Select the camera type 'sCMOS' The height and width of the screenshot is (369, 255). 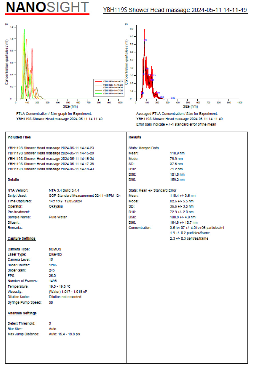[x=55, y=249]
